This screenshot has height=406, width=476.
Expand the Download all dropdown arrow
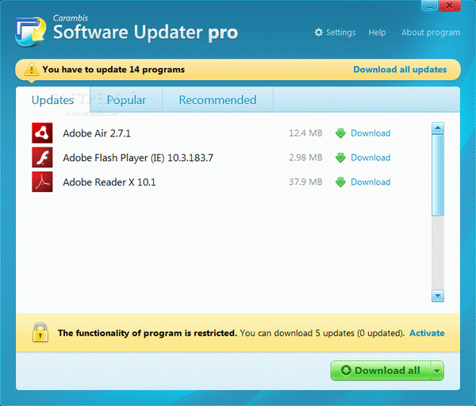click(x=437, y=370)
